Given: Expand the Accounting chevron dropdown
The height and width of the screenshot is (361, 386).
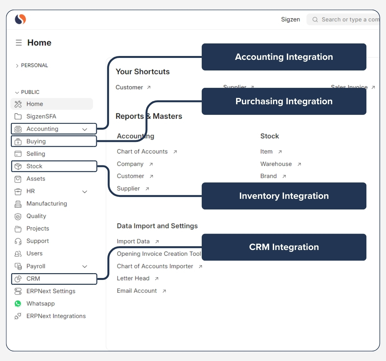Looking at the screenshot, I should 85,129.
